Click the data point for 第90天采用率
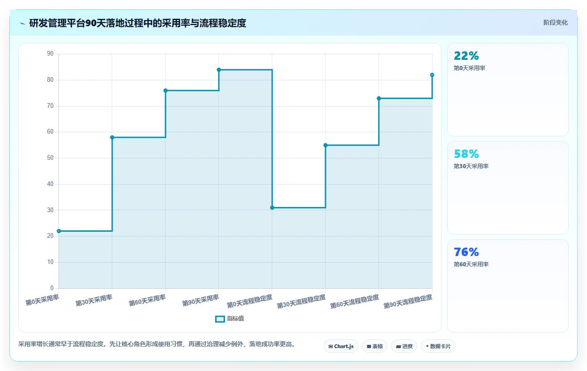 (219, 70)
